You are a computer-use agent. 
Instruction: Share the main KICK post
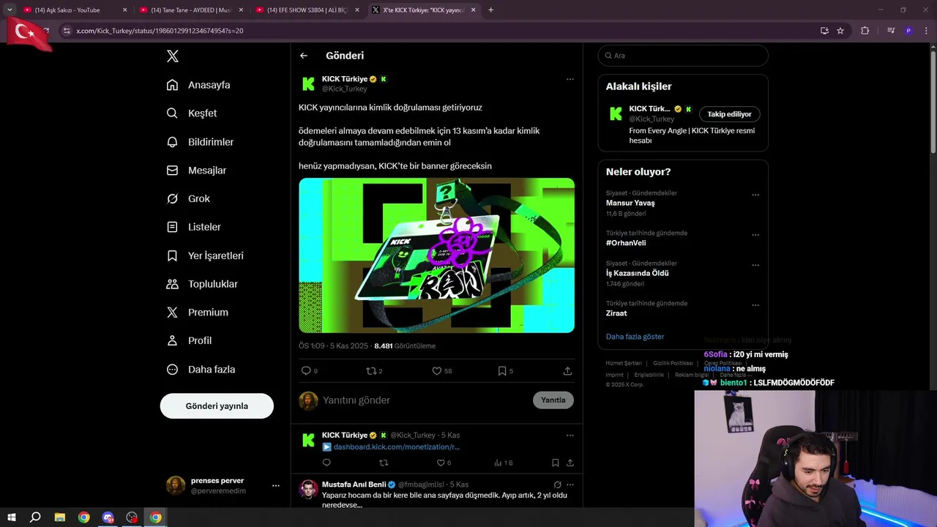(567, 371)
